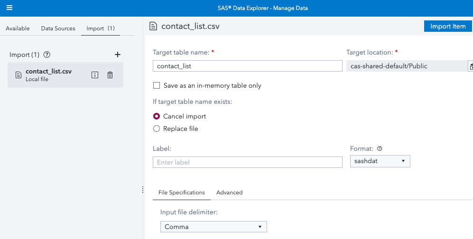Image resolution: width=473 pixels, height=239 pixels.
Task: Click the Import help question icon
Action: [x=47, y=55]
